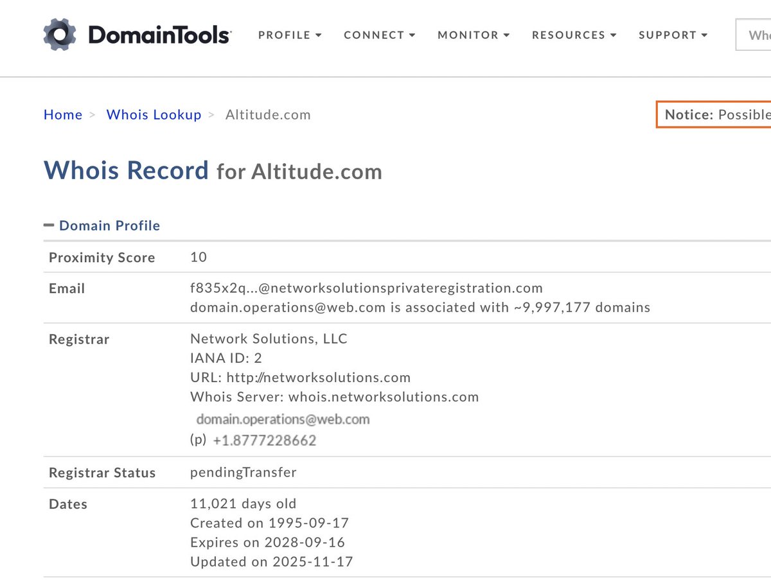Expand the MONITOR navigation dropdown
Screen dimensions: 771x580
[x=473, y=35]
